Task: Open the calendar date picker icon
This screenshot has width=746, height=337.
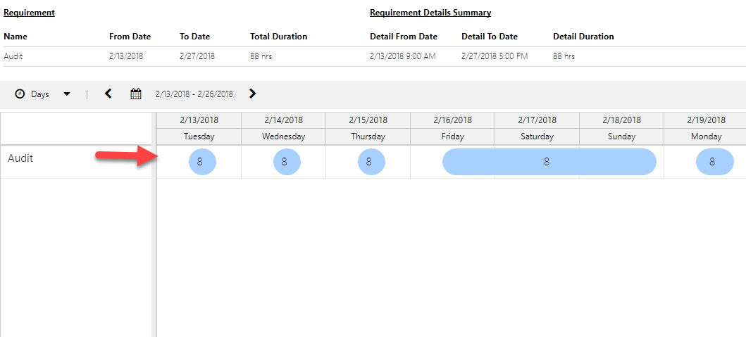Action: pyautogui.click(x=136, y=94)
